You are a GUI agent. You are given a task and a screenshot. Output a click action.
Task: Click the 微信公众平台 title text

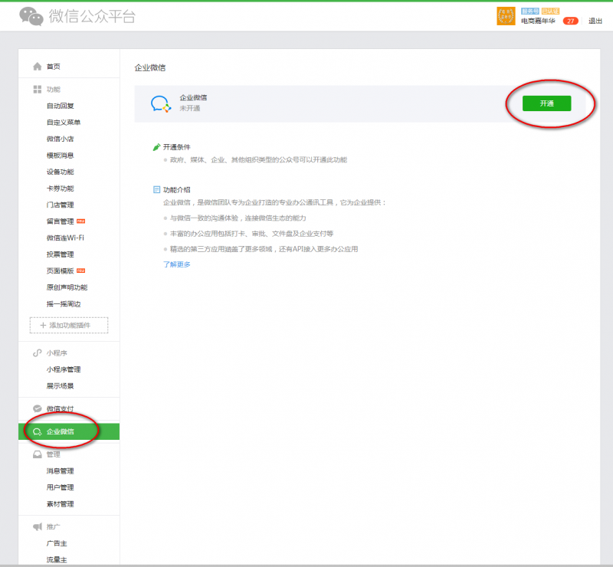coord(92,16)
